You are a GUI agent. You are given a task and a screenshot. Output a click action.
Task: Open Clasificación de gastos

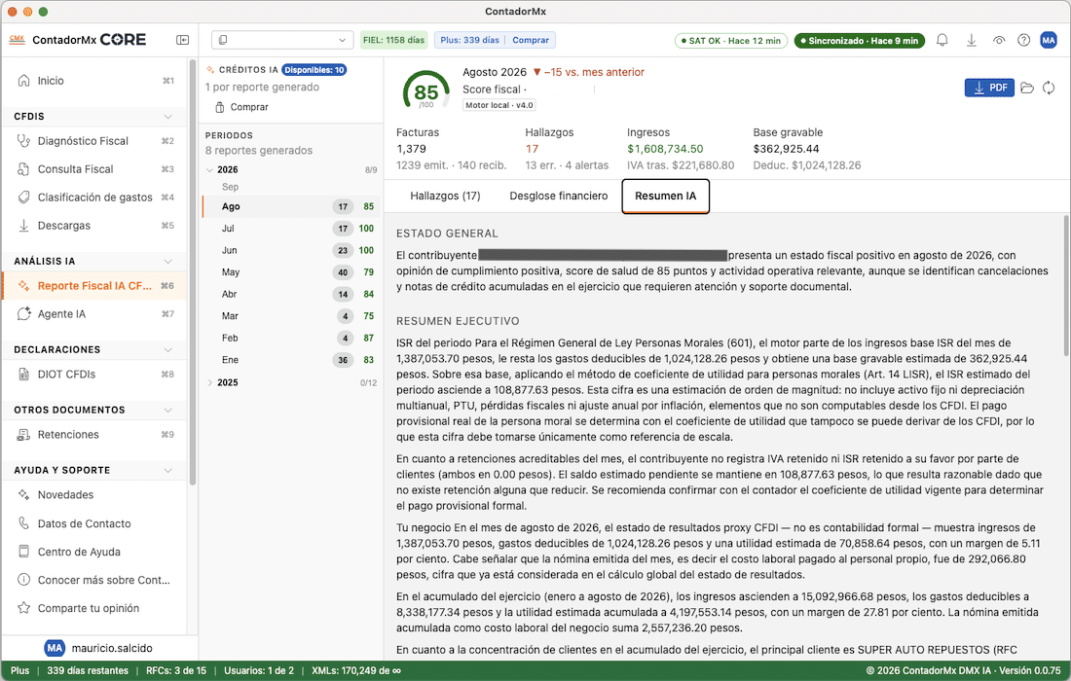[x=94, y=197]
